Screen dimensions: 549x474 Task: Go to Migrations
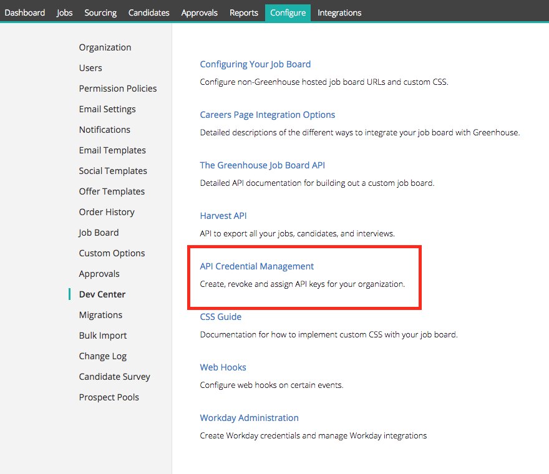pos(100,315)
